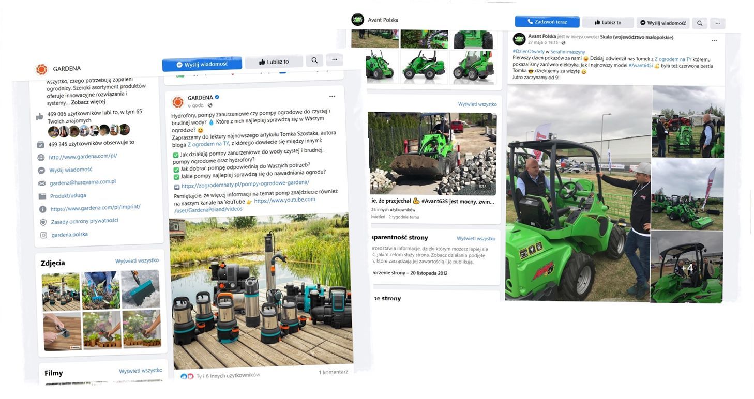Open three-dot menu on Avant Polska header
This screenshot has width=754, height=399.
[x=717, y=23]
